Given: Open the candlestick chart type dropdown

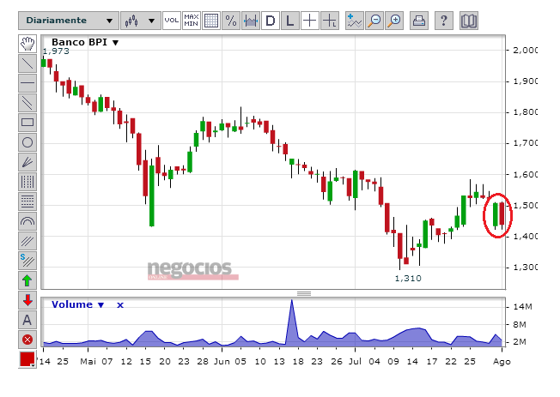Looking at the screenshot, I should (141, 21).
